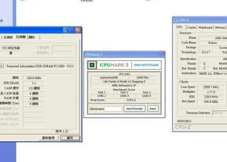Screen dimensions: 227x162
Task: Select the 主機板 tab in Chinese window
Action: tap(8, 37)
